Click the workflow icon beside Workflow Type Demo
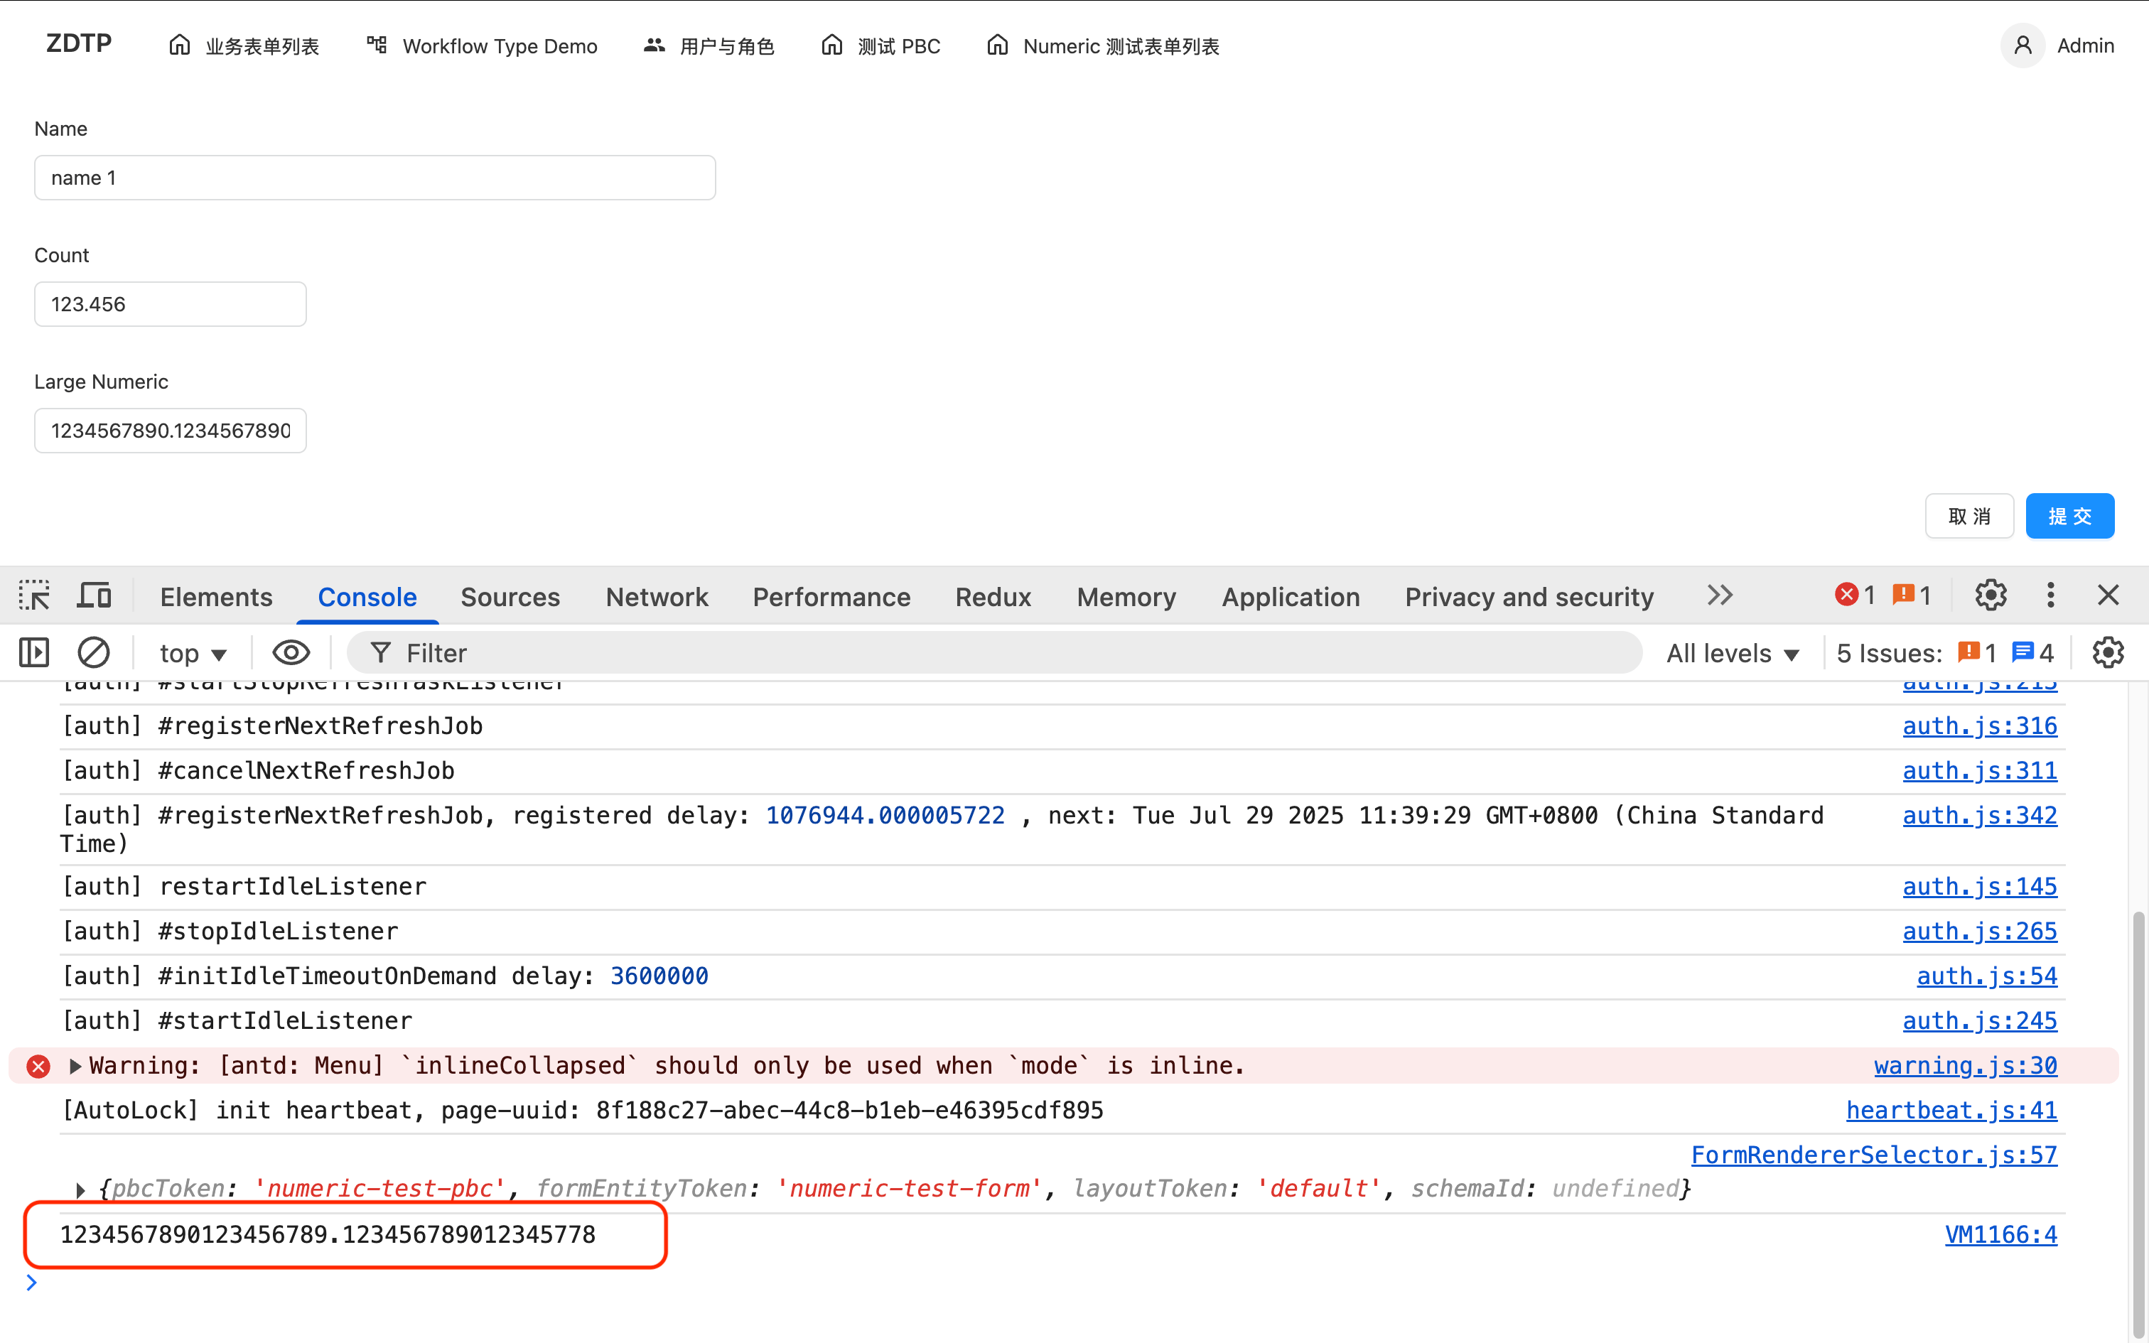The width and height of the screenshot is (2149, 1343). (377, 44)
